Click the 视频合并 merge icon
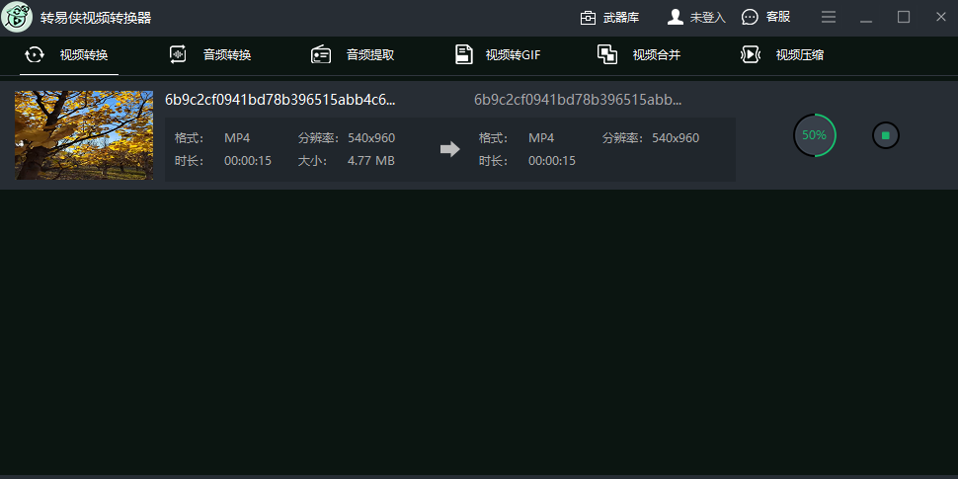Viewport: 958px width, 479px height. tap(607, 55)
